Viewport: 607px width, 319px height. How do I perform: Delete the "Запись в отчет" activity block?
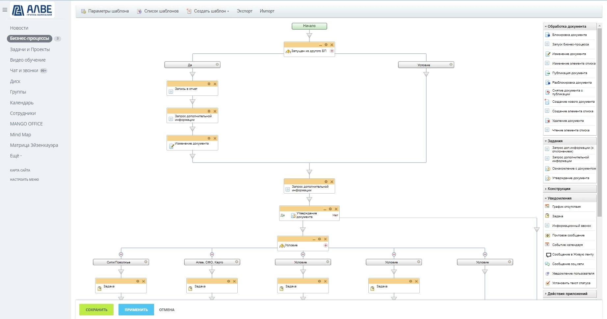[x=215, y=84]
